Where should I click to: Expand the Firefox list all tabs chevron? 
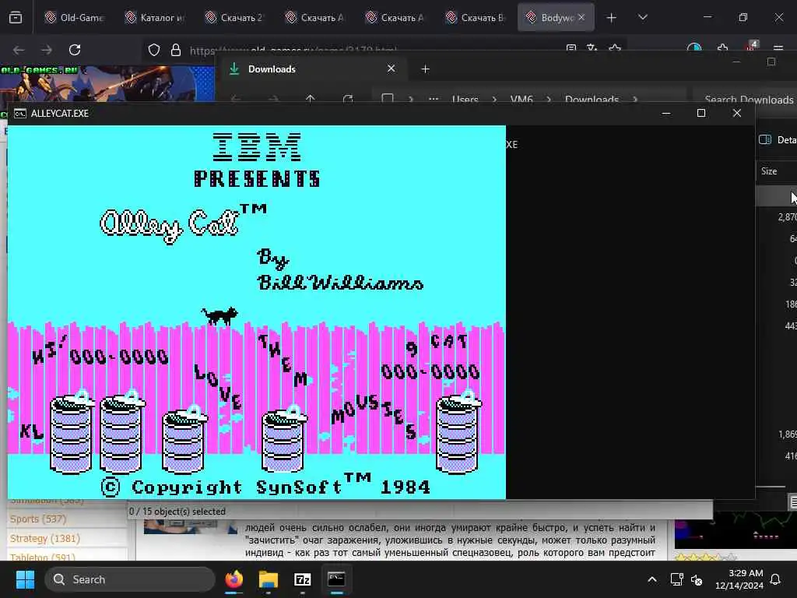(x=643, y=17)
